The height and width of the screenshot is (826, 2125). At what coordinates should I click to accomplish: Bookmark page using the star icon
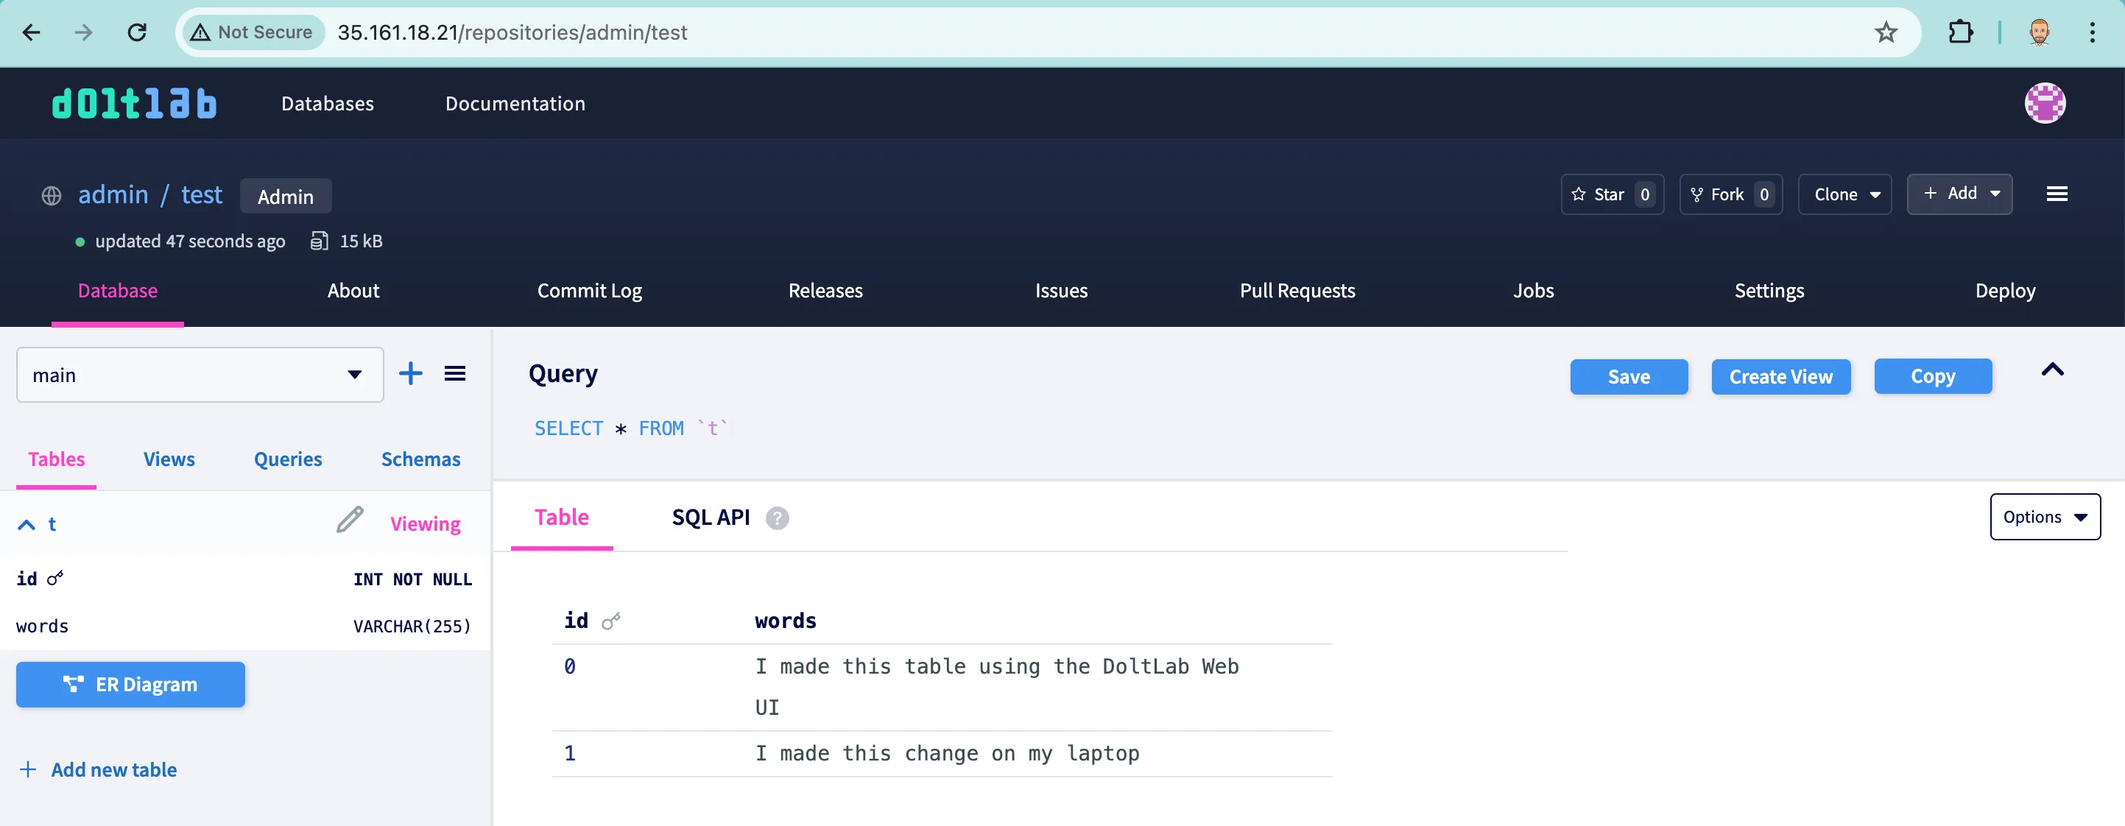click(x=1886, y=32)
